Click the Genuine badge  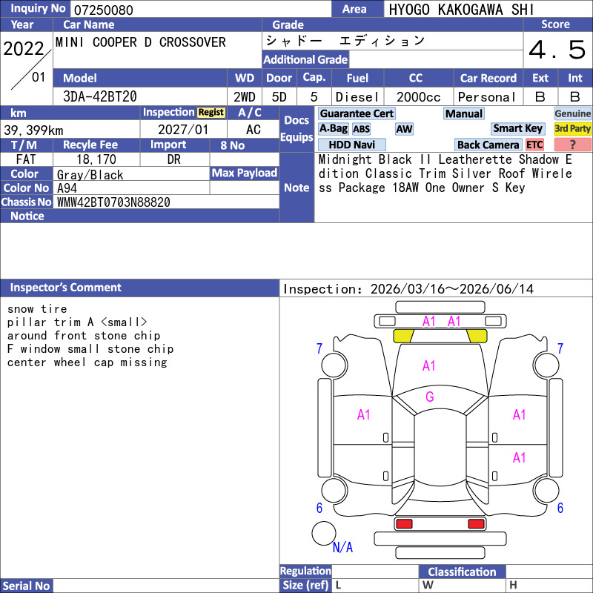[573, 113]
